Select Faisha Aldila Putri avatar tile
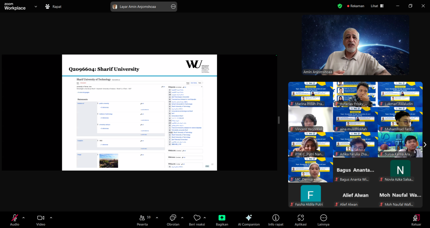430x228 pixels. click(x=310, y=195)
